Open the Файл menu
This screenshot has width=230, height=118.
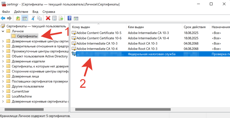[x=6, y=12]
